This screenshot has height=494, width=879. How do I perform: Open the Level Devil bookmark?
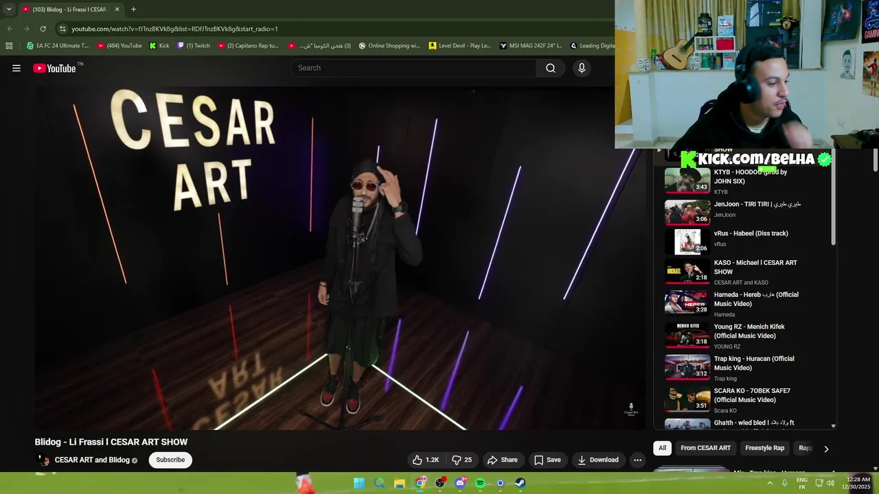pyautogui.click(x=460, y=46)
